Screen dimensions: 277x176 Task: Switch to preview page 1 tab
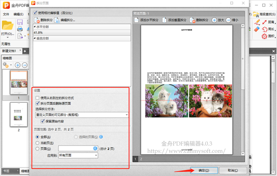pyautogui.click(x=135, y=159)
